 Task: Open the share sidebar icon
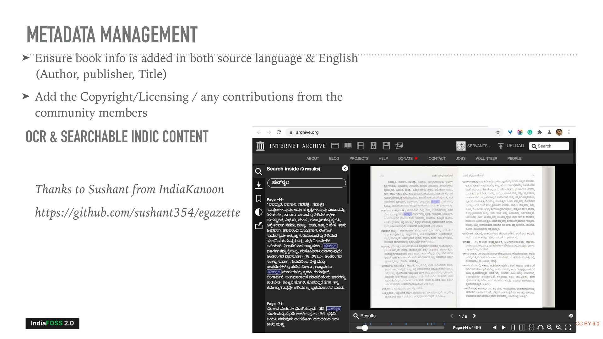pyautogui.click(x=258, y=226)
